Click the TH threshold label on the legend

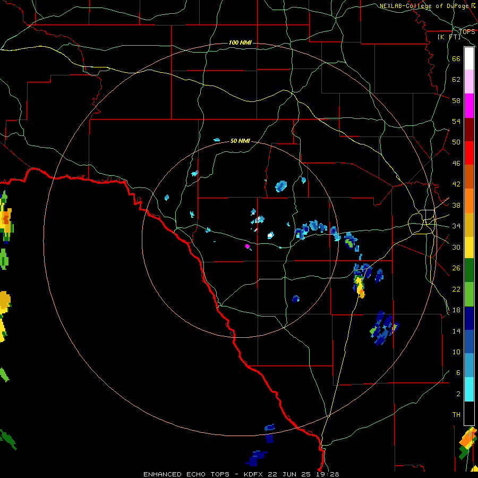point(456,415)
